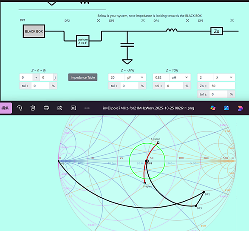The image size is (249, 231).
Task: Remove the DP5 Zo line with its X
Action: [x=232, y=20]
